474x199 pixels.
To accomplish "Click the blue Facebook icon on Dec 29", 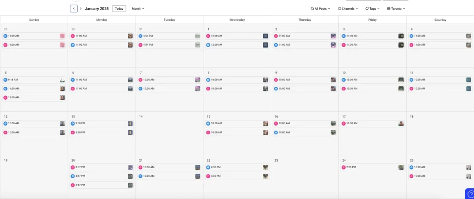I will [x=5, y=36].
